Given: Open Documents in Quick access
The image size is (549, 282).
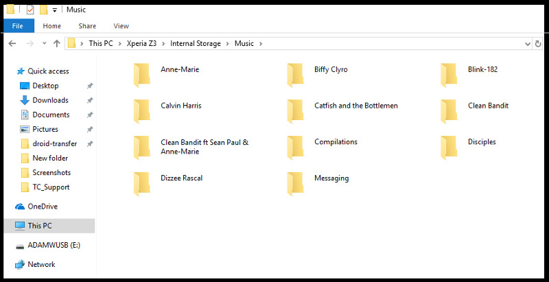Looking at the screenshot, I should (51, 115).
